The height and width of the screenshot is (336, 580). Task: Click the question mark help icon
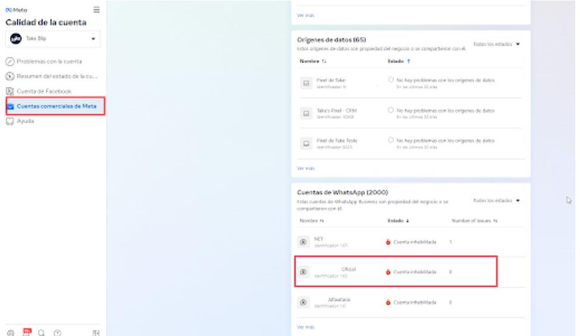tap(57, 332)
